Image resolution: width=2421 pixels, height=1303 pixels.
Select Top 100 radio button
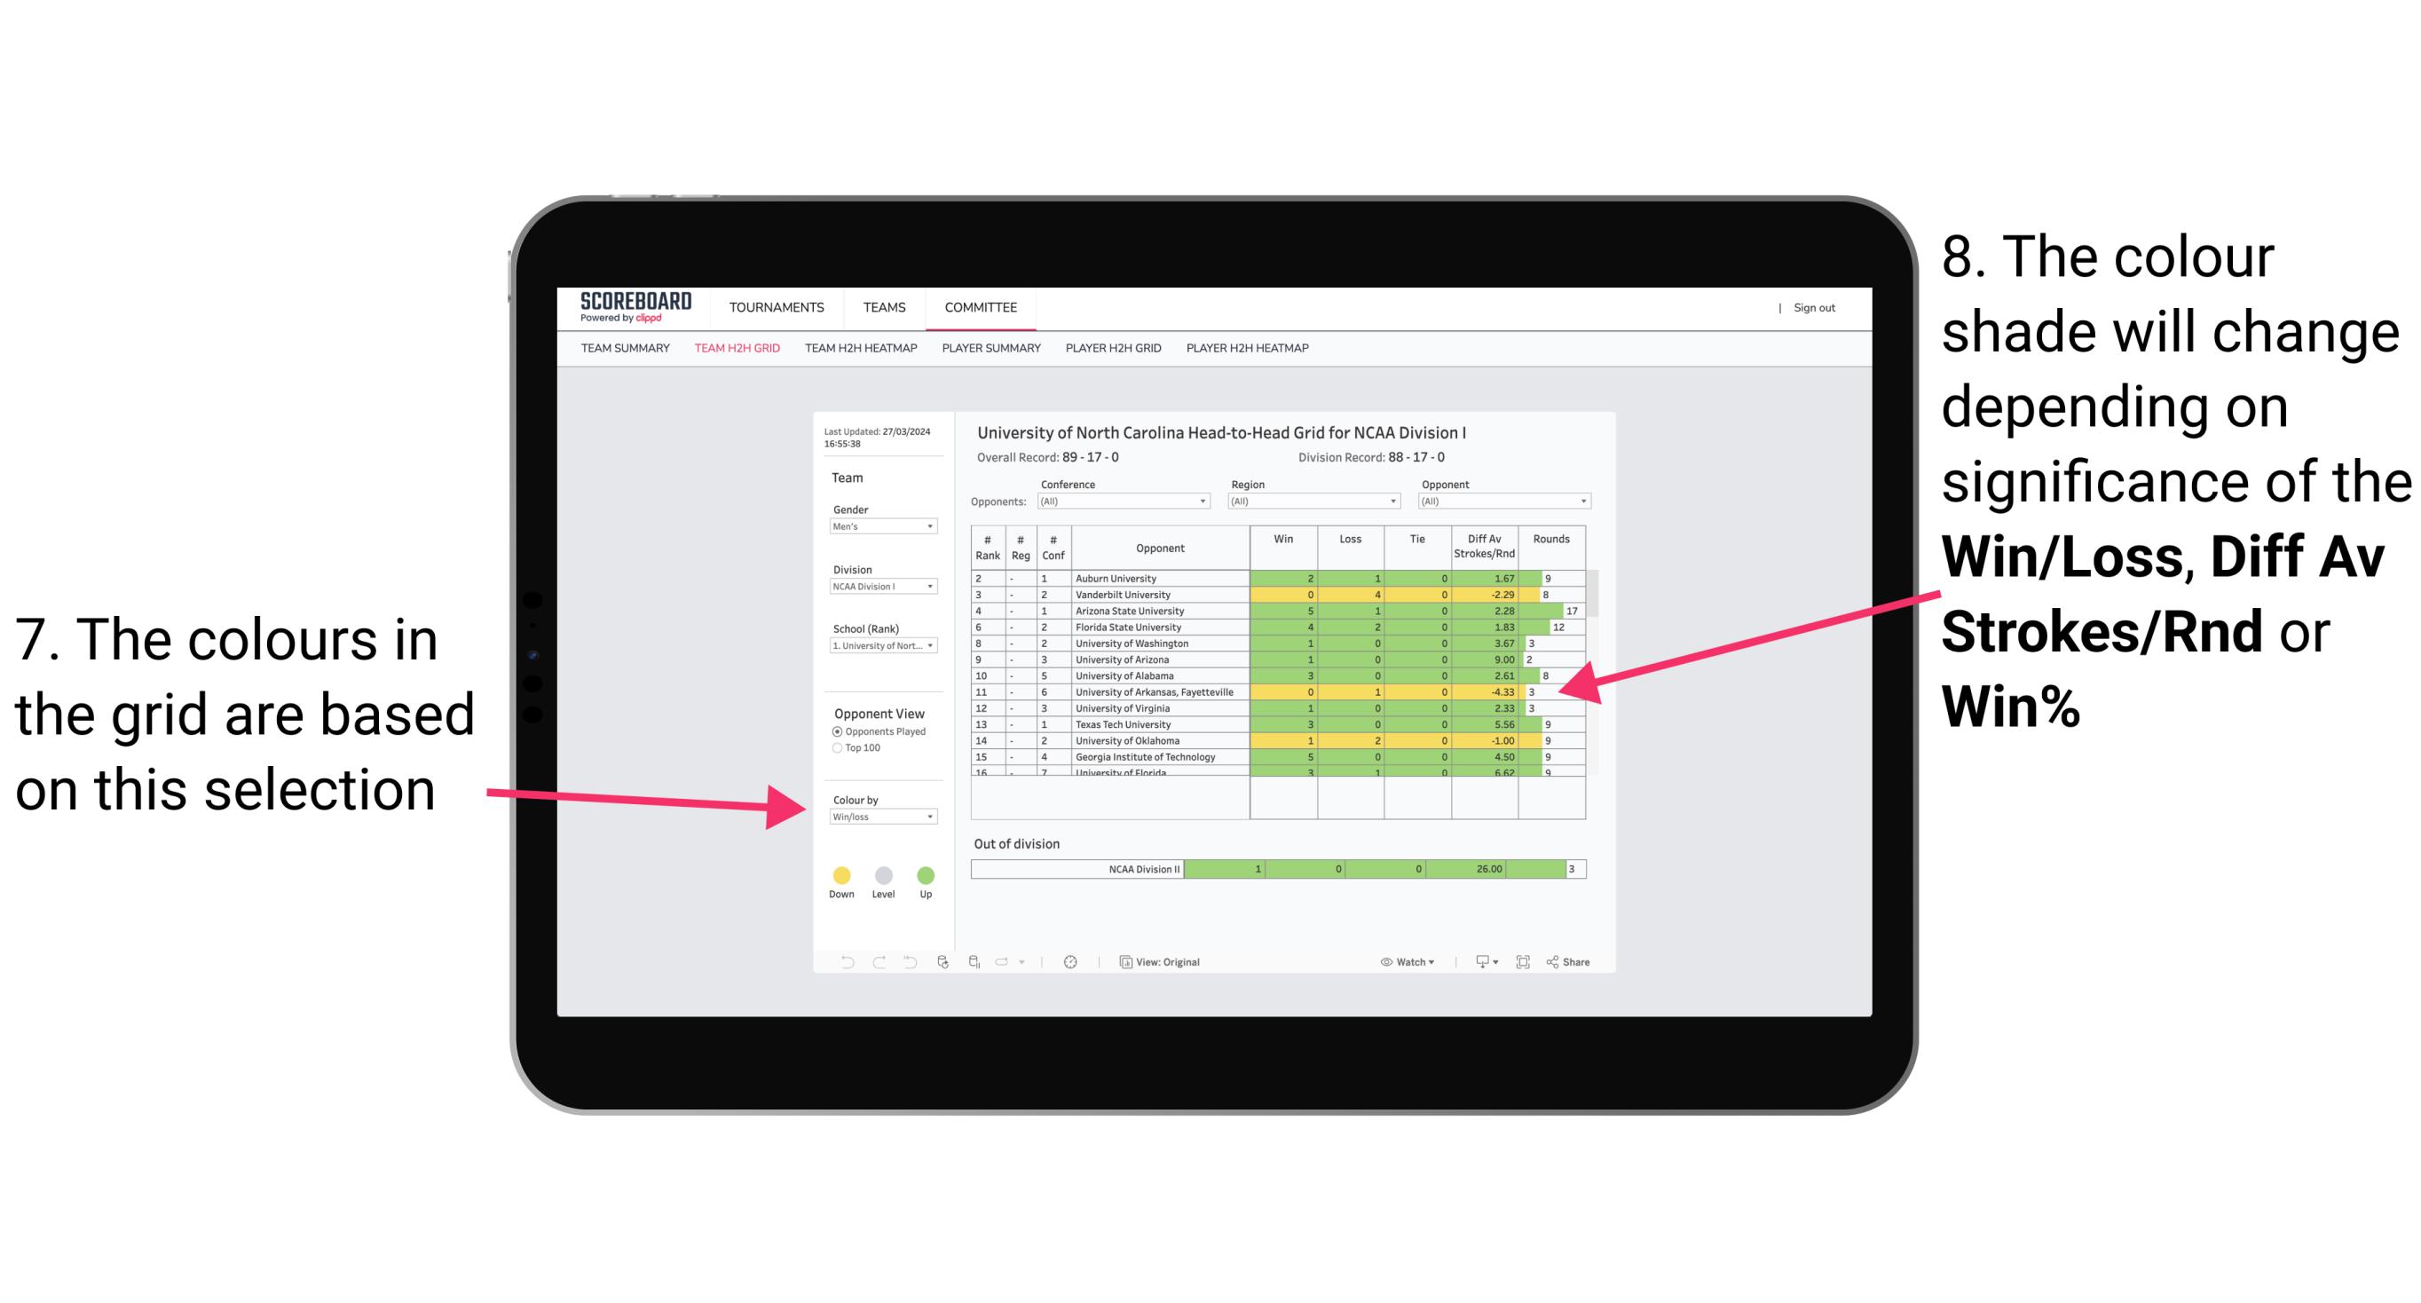tap(838, 749)
